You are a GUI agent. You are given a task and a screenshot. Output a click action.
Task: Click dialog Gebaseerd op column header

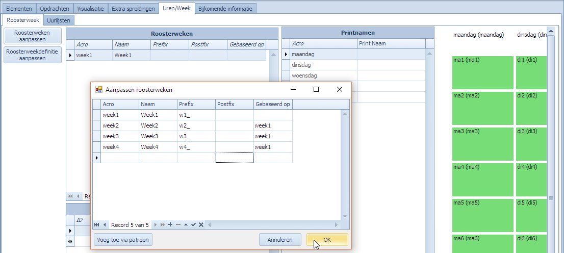273,105
